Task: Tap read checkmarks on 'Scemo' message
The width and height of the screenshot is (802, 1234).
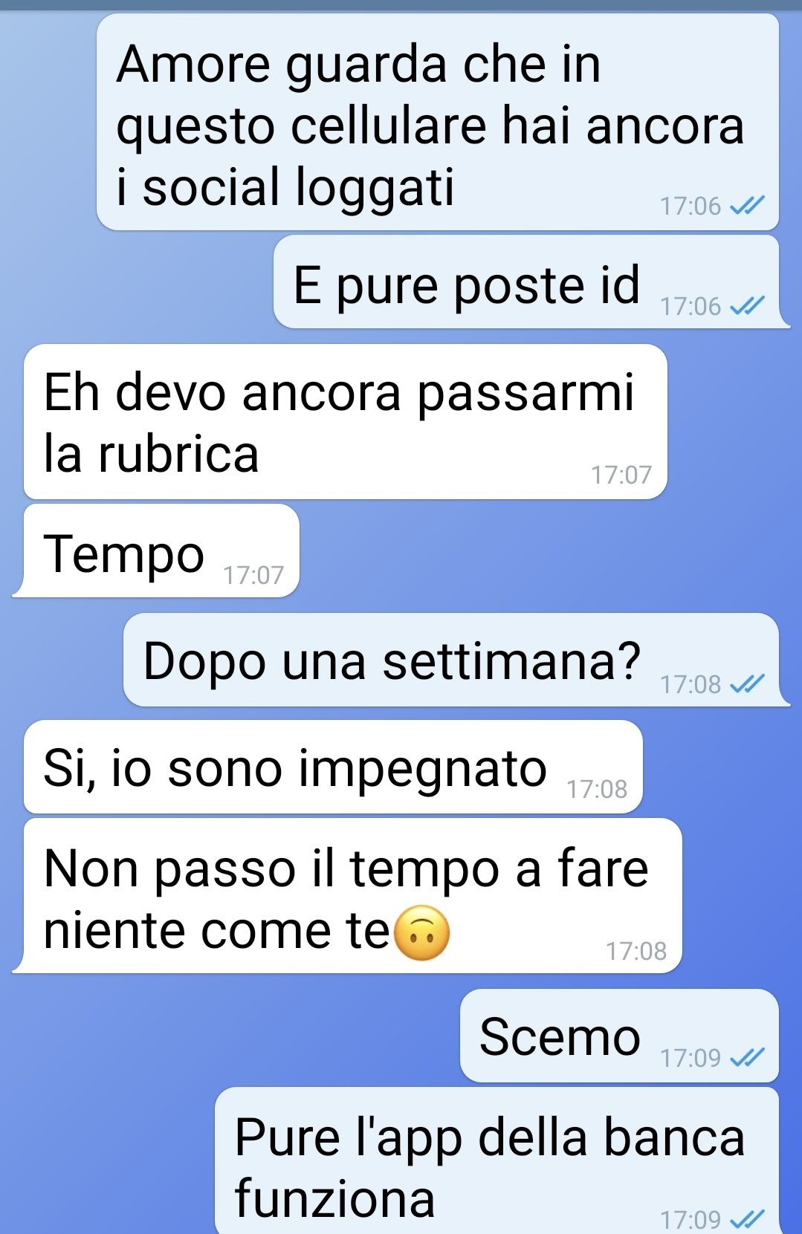Action: 747,1056
